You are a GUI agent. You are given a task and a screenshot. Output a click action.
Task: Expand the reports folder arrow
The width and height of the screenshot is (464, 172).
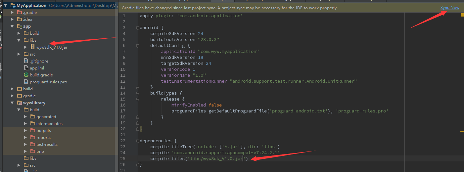click(25, 137)
